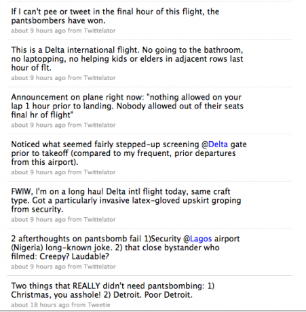Open the @Lagos mention link
306x312 pixels.
click(197, 239)
